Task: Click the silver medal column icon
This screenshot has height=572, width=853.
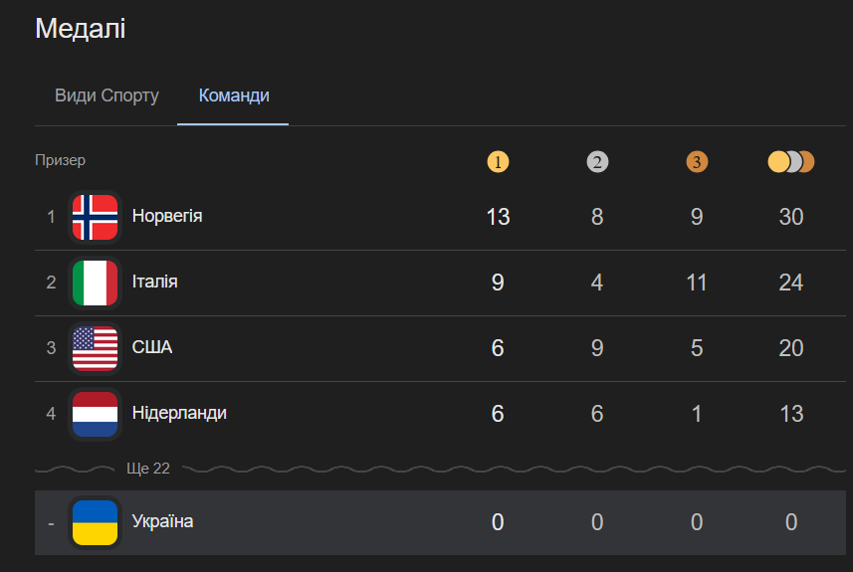Action: 597,161
